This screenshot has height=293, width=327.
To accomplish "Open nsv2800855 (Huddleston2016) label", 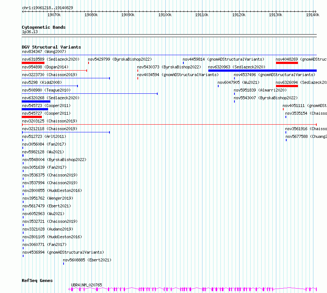I will [52, 190].
